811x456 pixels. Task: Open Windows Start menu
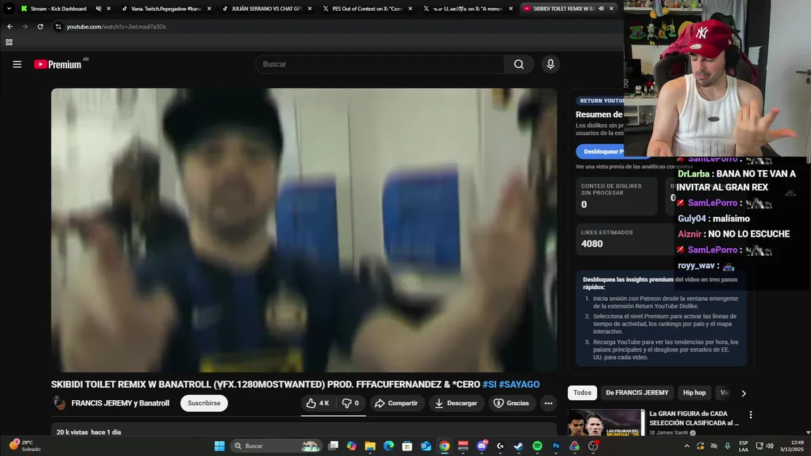(219, 446)
